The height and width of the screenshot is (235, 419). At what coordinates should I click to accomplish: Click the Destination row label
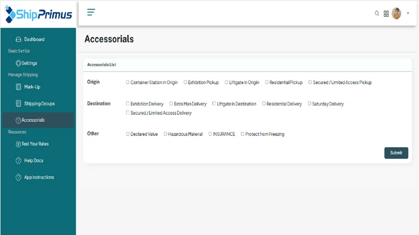click(98, 103)
